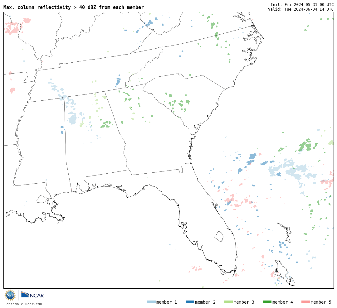Click the 'Valid: Tue 2024-06-04 14 UTC' text
The image size is (337, 308).
pyautogui.click(x=301, y=9)
